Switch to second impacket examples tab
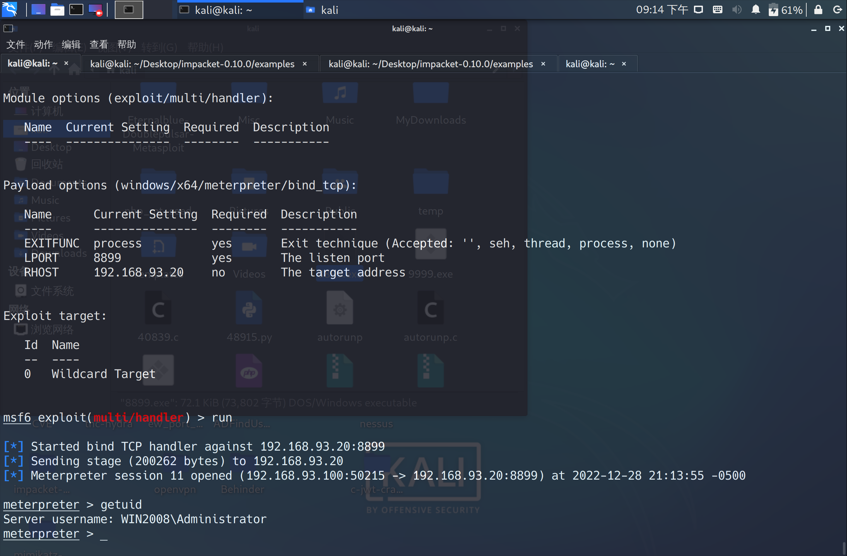Screen dimensions: 847x556 (431, 64)
